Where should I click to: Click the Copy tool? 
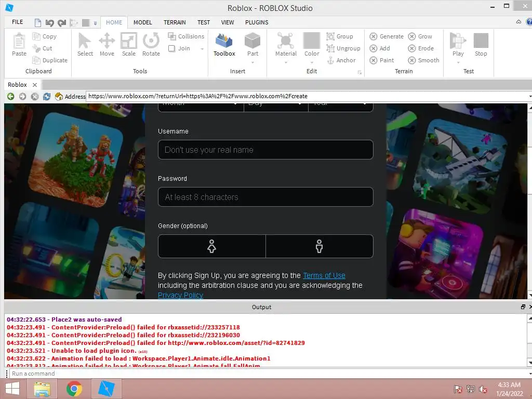[45, 36]
